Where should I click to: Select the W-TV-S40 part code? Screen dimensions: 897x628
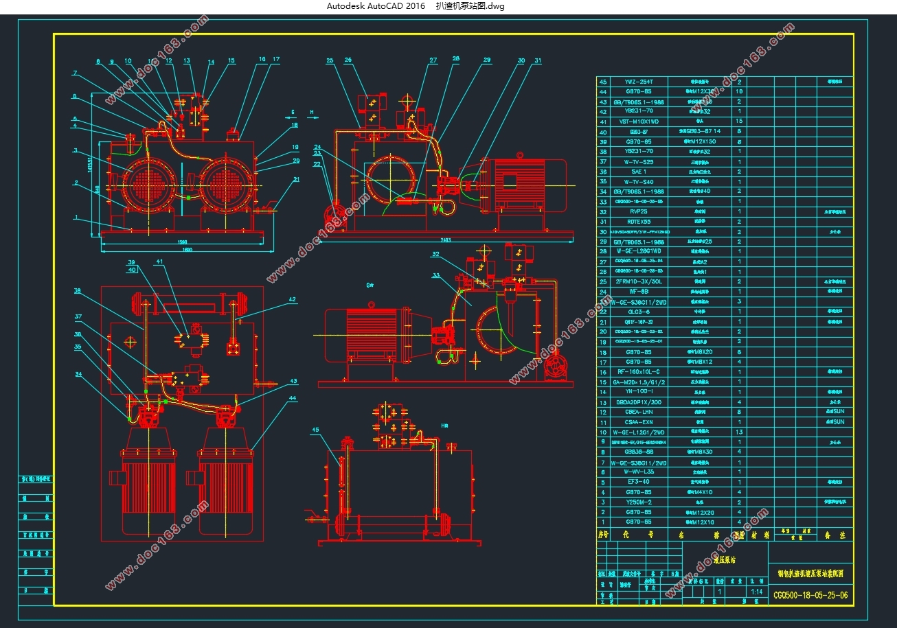point(640,182)
